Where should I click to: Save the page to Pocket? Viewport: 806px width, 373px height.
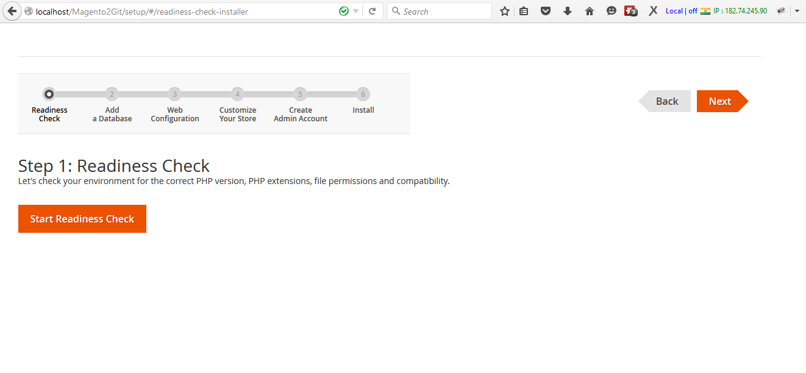(546, 11)
